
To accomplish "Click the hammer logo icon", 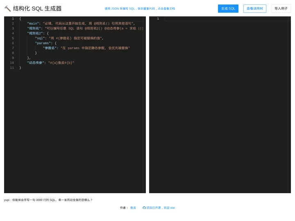I will point(7,9).
